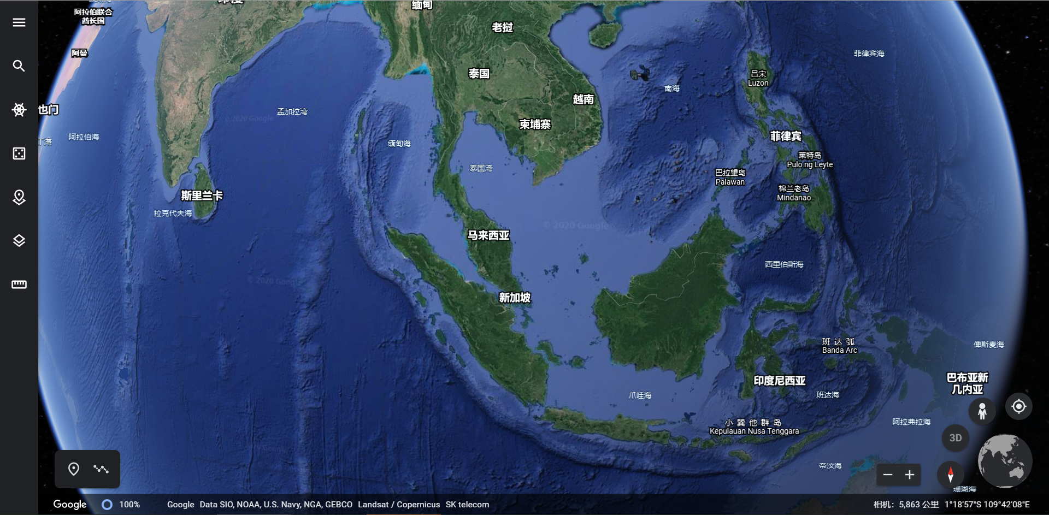Select the measure distance ruler tool
Viewport: 1049px width, 515px height.
[x=19, y=285]
